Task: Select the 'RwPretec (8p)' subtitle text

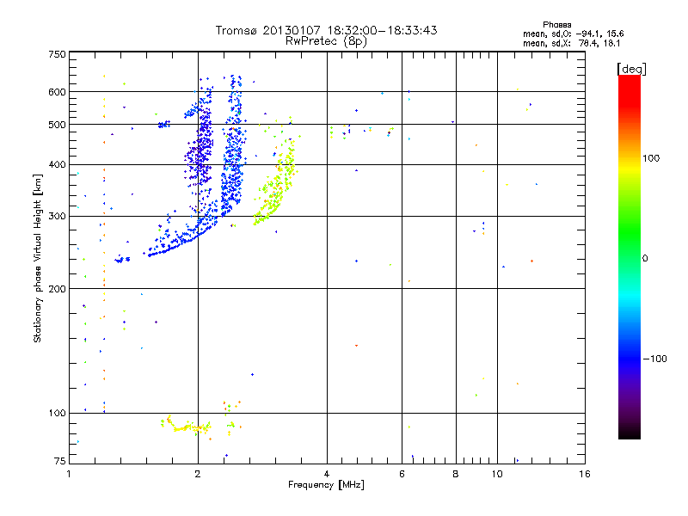Action: tap(326, 41)
